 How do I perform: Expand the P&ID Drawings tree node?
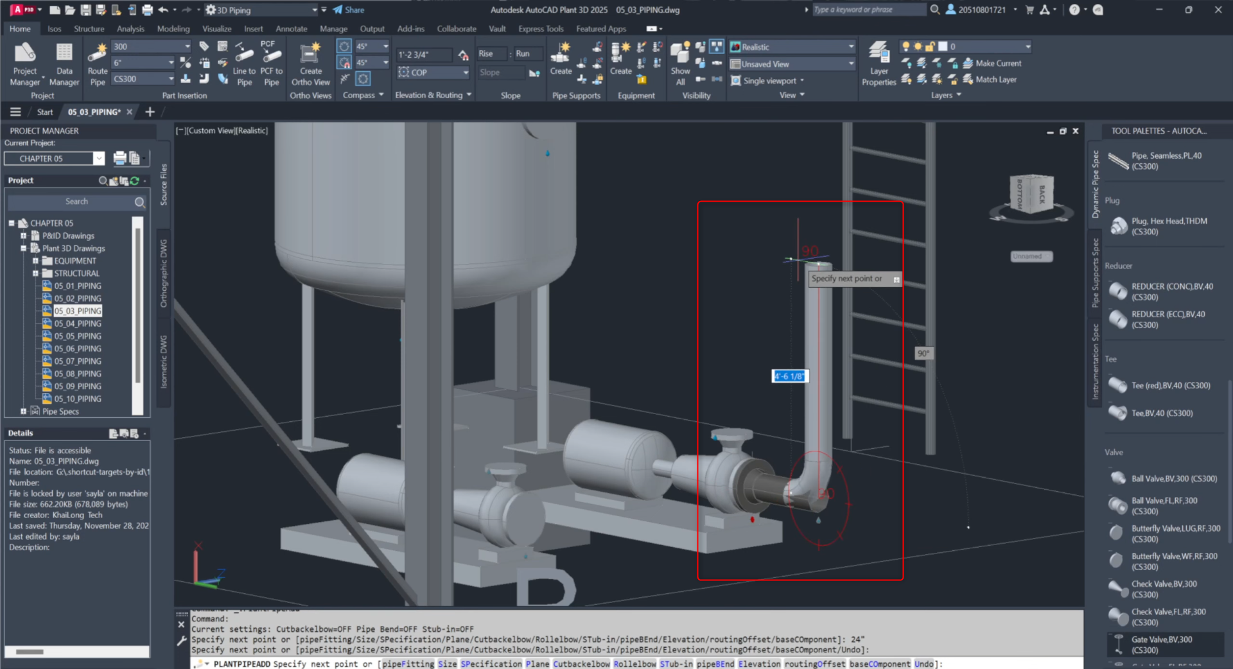(x=24, y=236)
